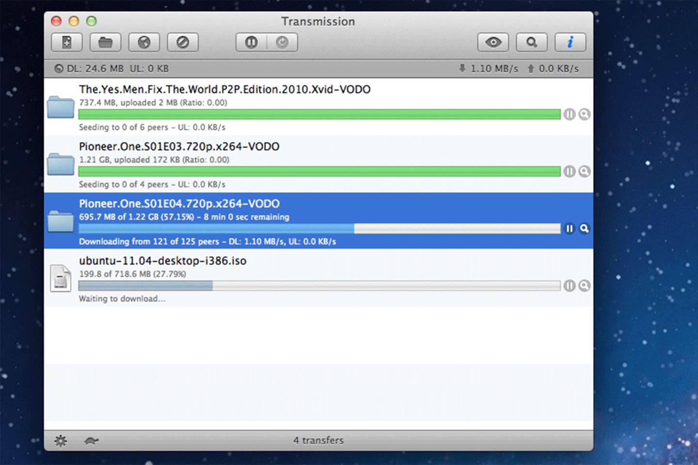Pause all transfers in toolbar
The image size is (698, 465).
click(251, 43)
